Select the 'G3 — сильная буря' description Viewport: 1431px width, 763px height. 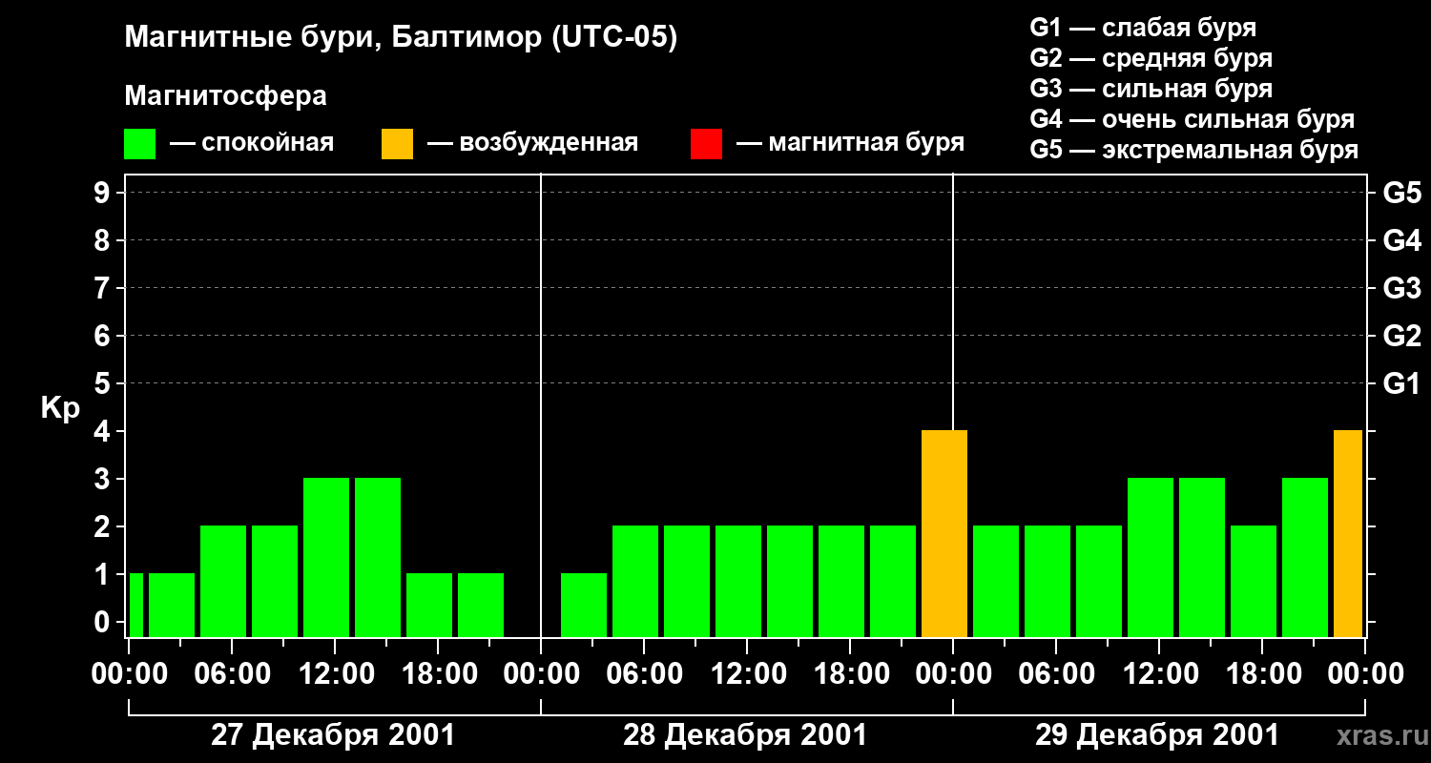[1151, 89]
